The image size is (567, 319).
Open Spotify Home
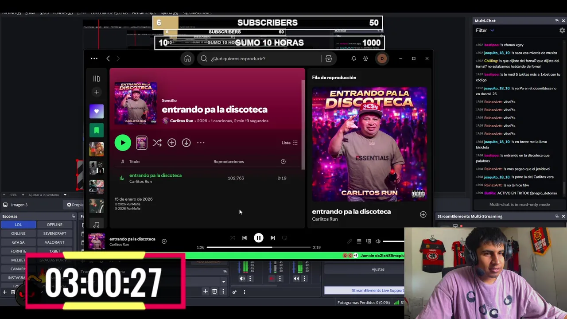[x=187, y=58]
